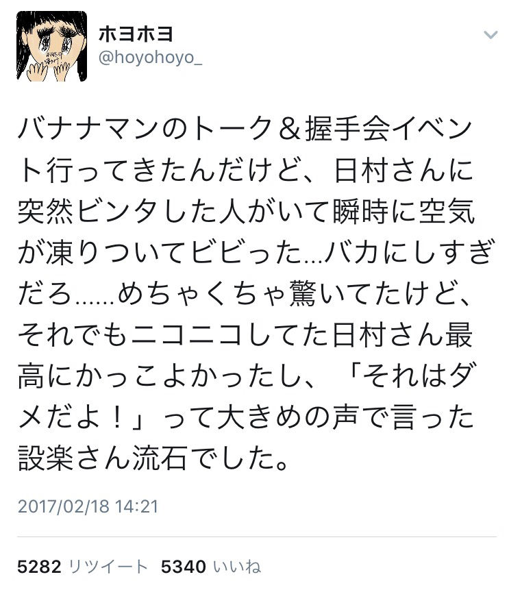Image resolution: width=509 pixels, height=592 pixels.
Task: Click the like count number 5340
Action: pos(183,567)
